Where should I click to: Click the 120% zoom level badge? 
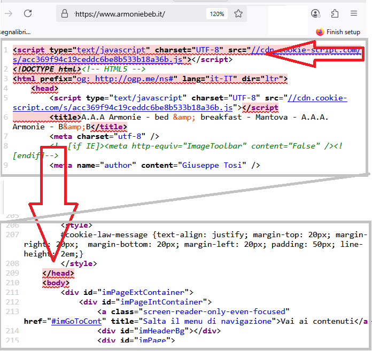(x=217, y=14)
